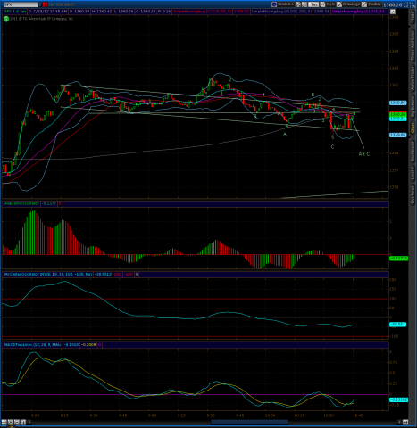
Task: Open the Studies menu button
Action: coord(371,4)
